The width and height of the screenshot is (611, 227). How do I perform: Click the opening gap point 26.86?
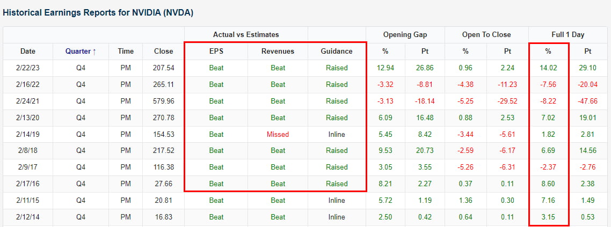(x=425, y=68)
